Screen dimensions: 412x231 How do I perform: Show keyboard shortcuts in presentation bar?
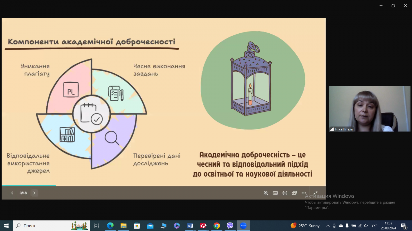(x=275, y=193)
